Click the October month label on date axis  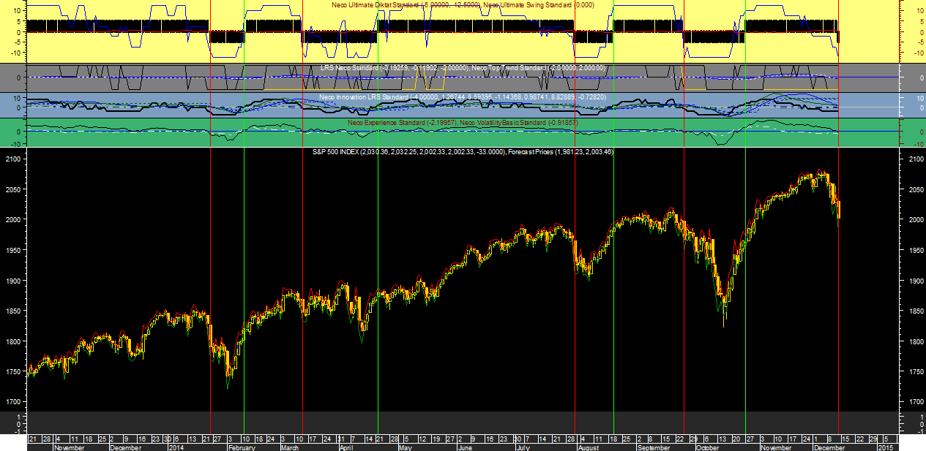click(x=706, y=447)
